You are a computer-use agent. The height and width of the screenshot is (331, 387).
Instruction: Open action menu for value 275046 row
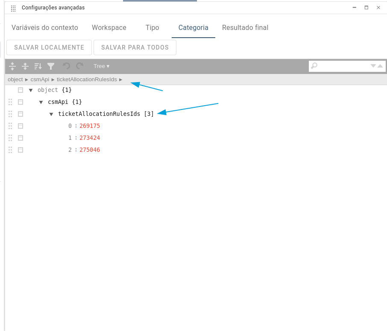click(x=21, y=150)
